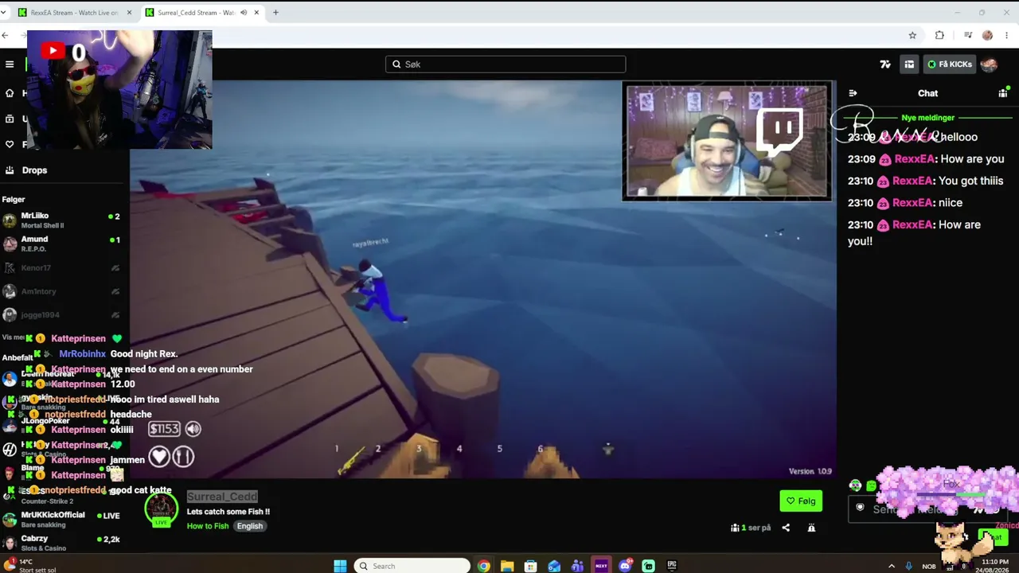Viewport: 1019px width, 573px height.
Task: Open File Explorer from the taskbar
Action: 507,566
